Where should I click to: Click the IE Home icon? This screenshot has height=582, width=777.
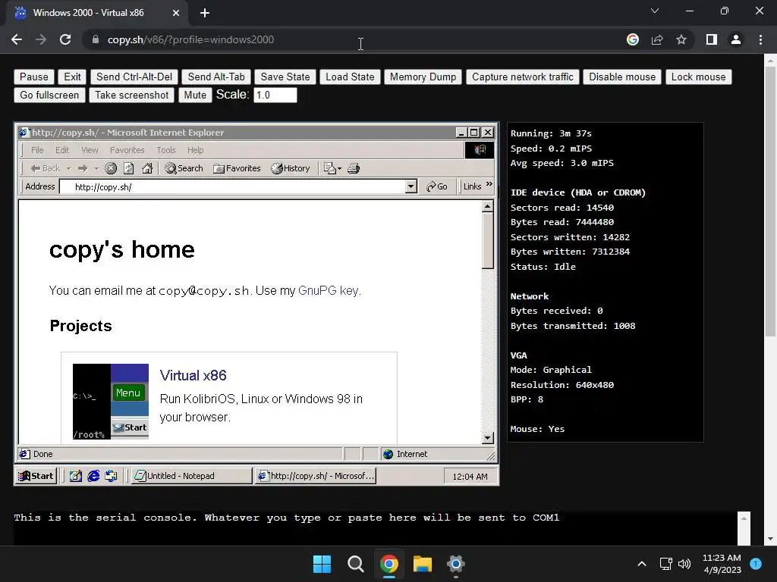(147, 168)
